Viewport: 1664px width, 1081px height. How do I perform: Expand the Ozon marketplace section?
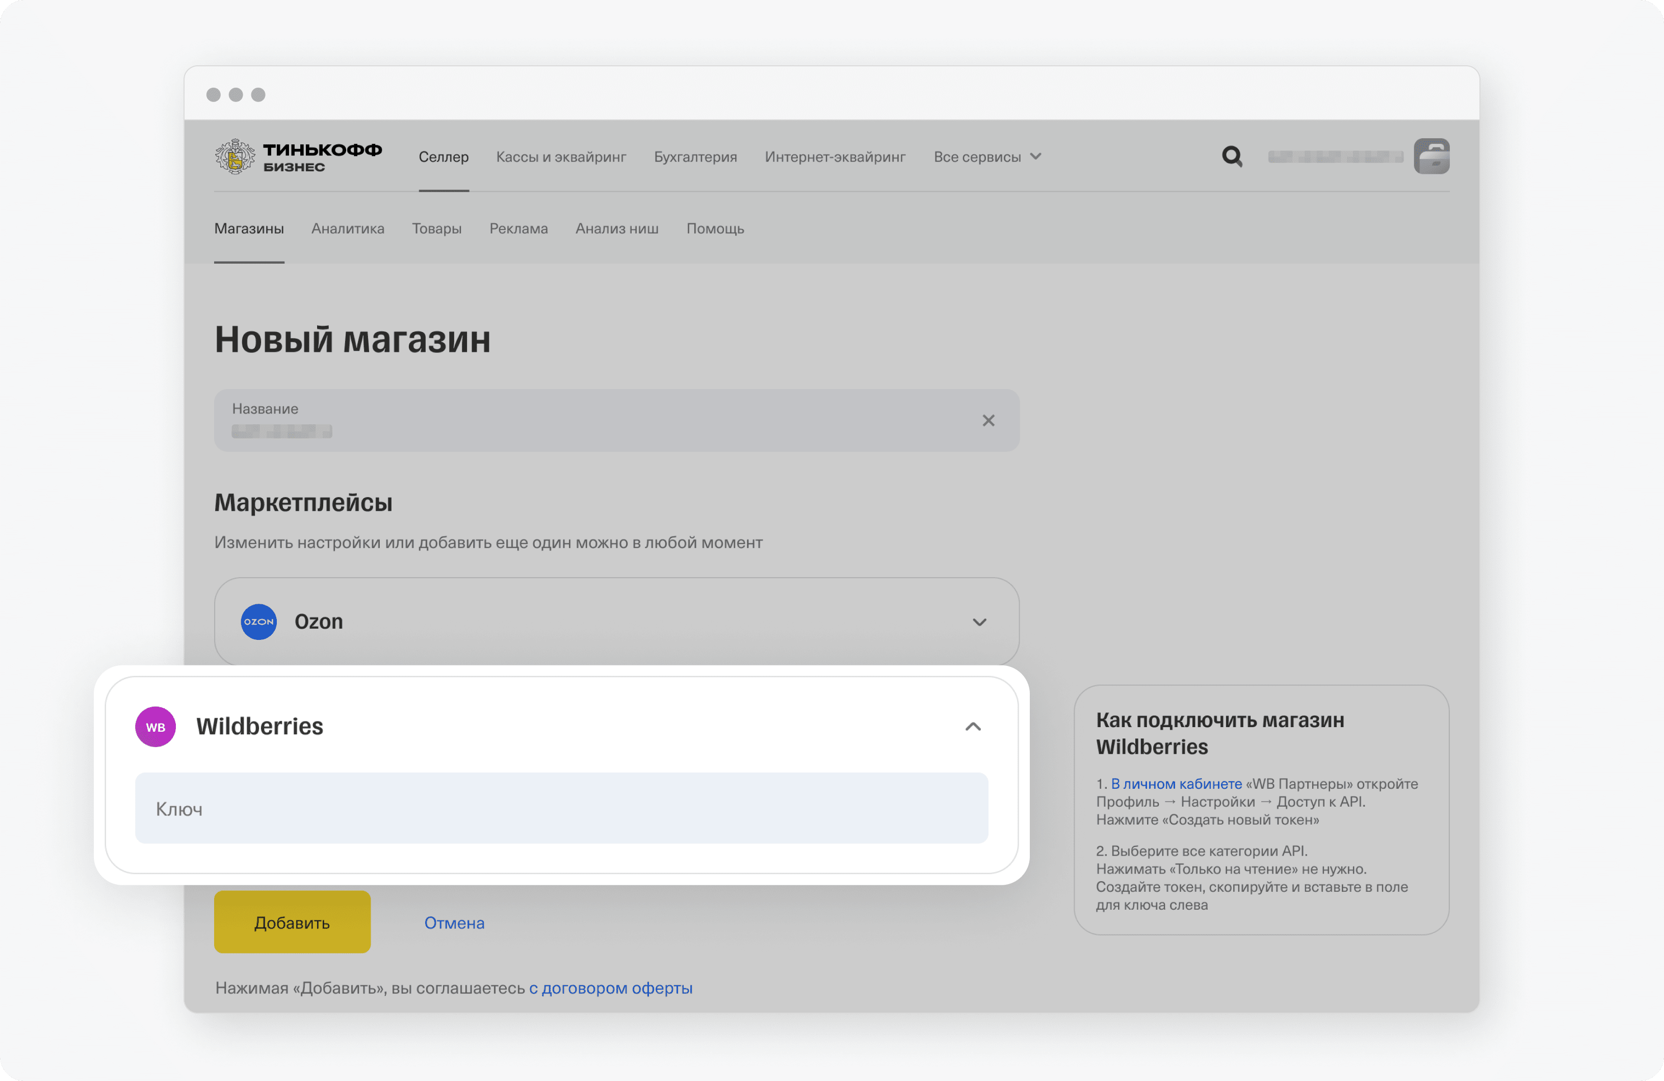[x=979, y=622]
